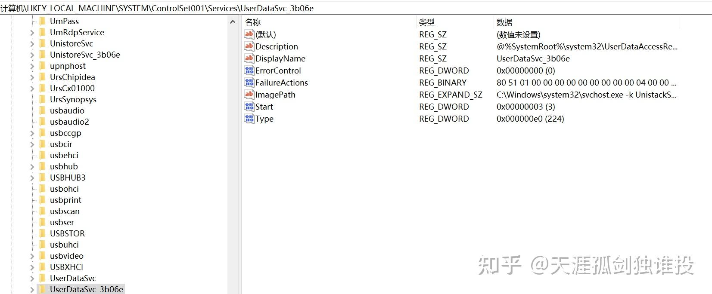712x294 pixels.
Task: Select the Start value name
Action: pos(264,107)
